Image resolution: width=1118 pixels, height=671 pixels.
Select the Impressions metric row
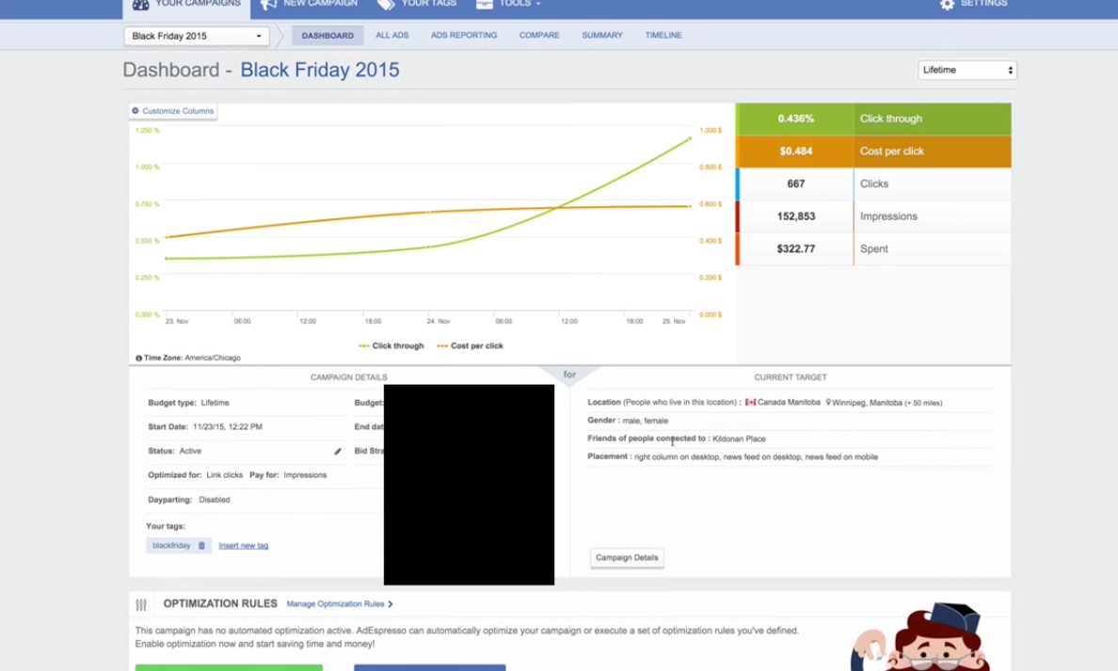873,216
